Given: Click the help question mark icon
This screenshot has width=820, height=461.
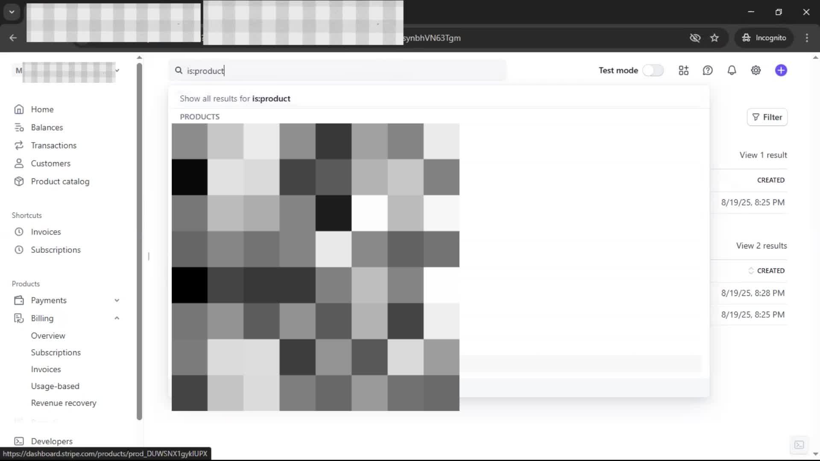Looking at the screenshot, I should 708,70.
